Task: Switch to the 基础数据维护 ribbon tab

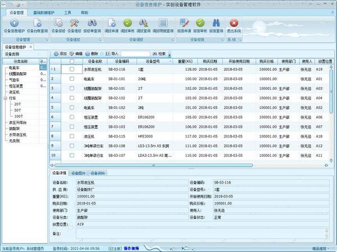Action: [44, 12]
